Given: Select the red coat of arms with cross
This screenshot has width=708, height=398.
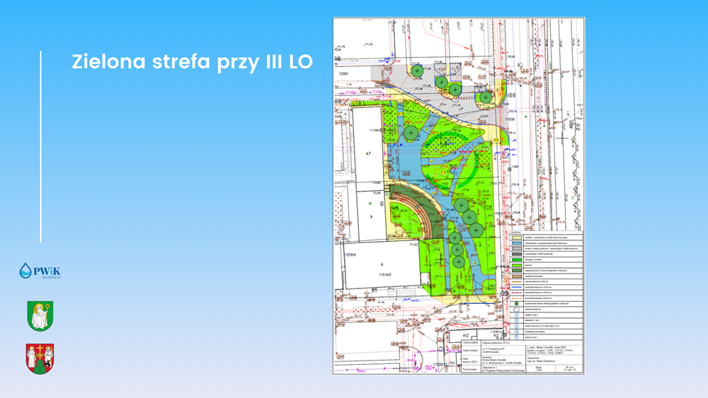Looking at the screenshot, I should pos(40,358).
